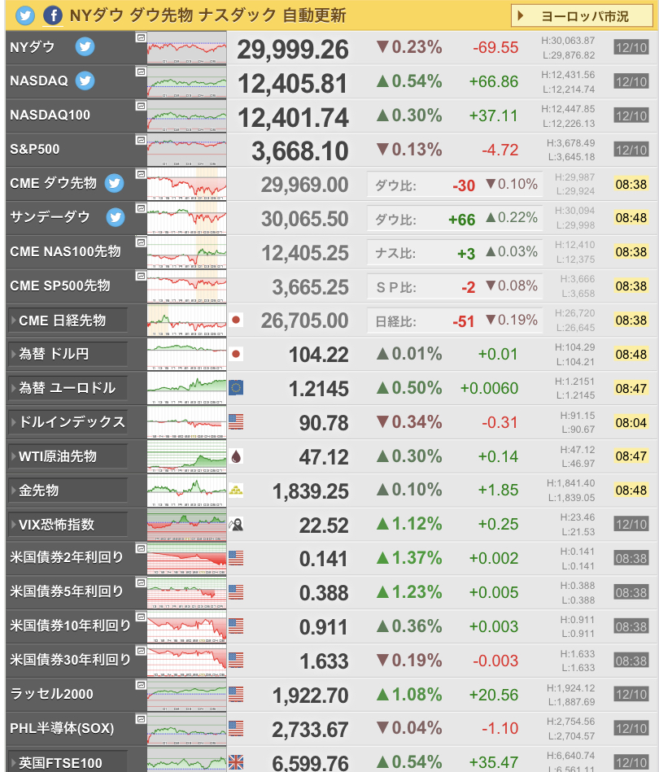Image resolution: width=659 pixels, height=772 pixels.
Task: Click the UK flag in 英国FTSE100 row
Action: tap(236, 763)
